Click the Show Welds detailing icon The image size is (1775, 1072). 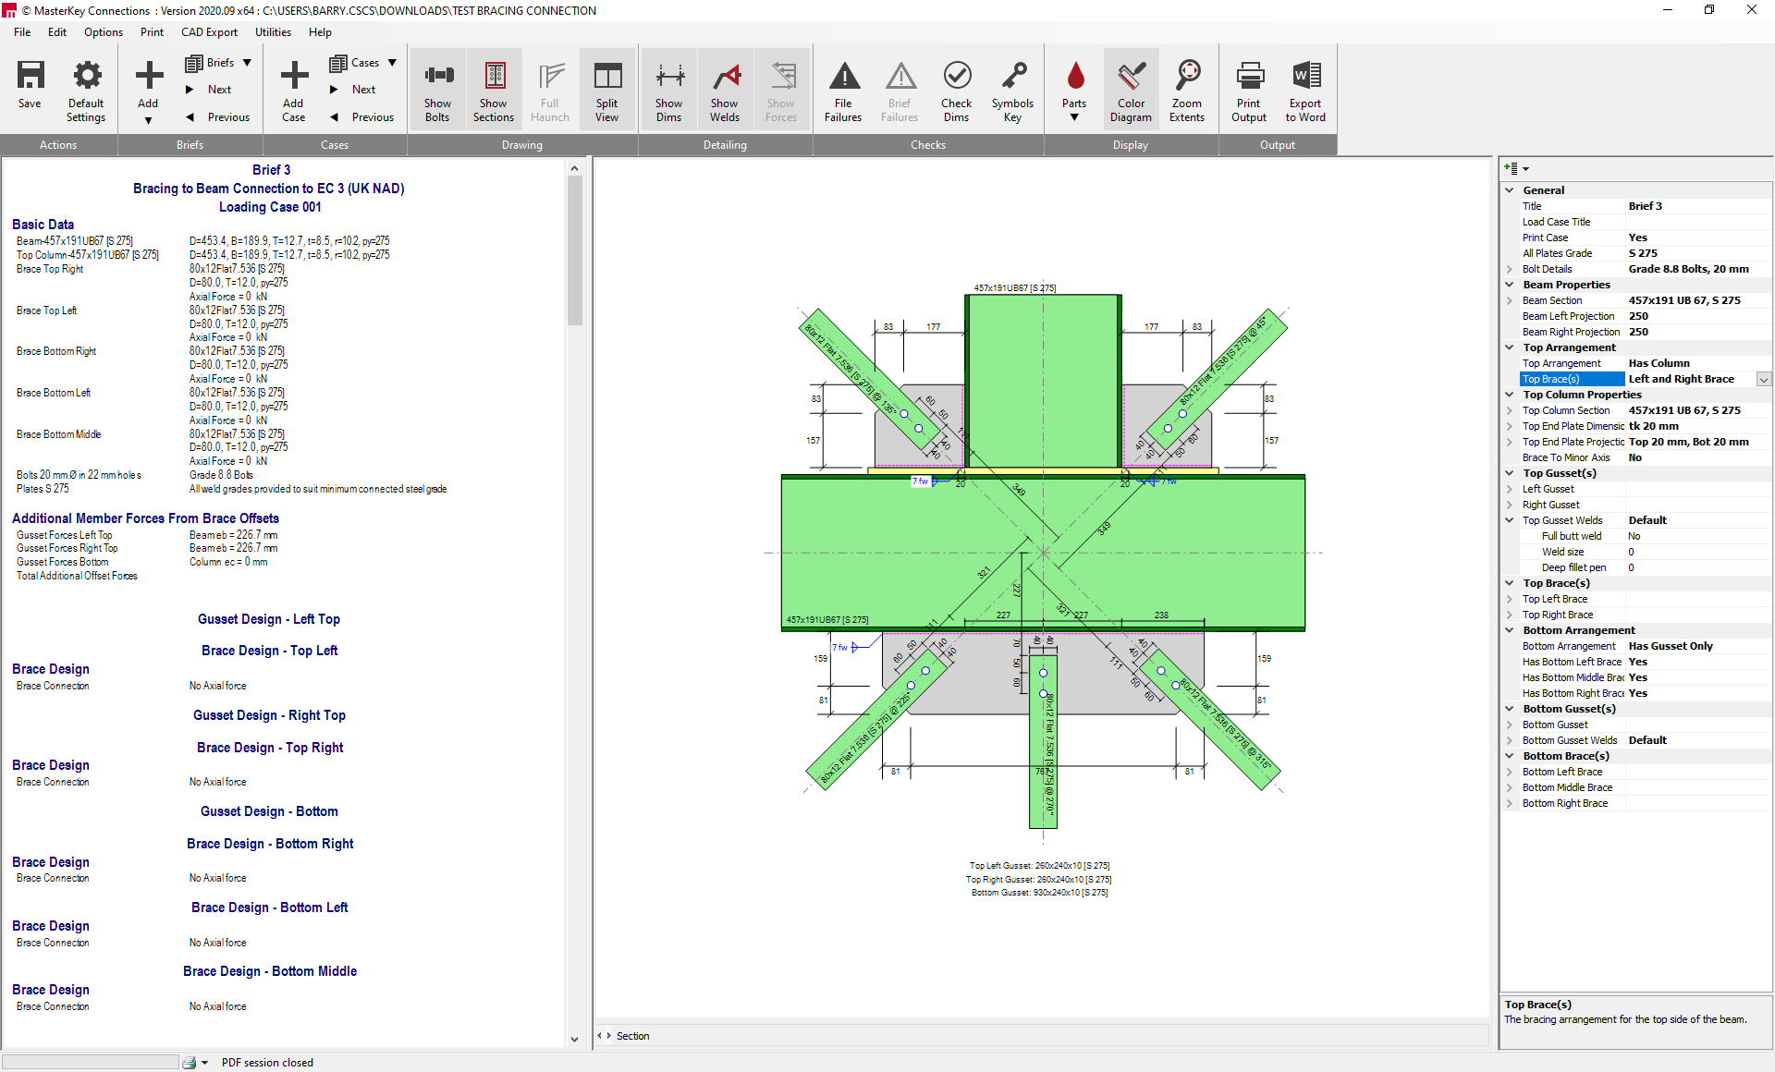click(725, 88)
